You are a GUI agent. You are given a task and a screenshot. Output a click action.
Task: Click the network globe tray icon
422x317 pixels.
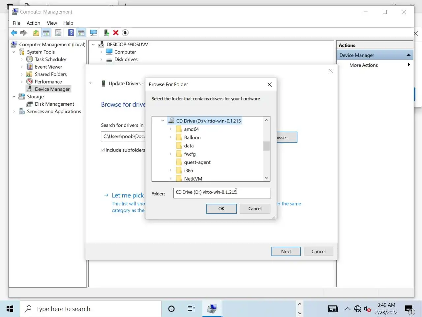[358, 309]
